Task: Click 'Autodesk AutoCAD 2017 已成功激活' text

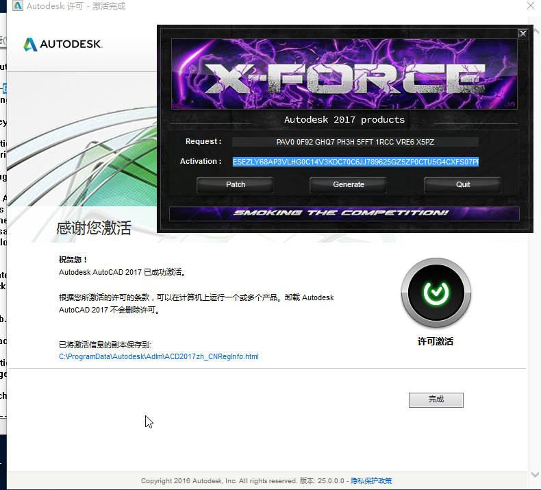Action: [x=123, y=272]
